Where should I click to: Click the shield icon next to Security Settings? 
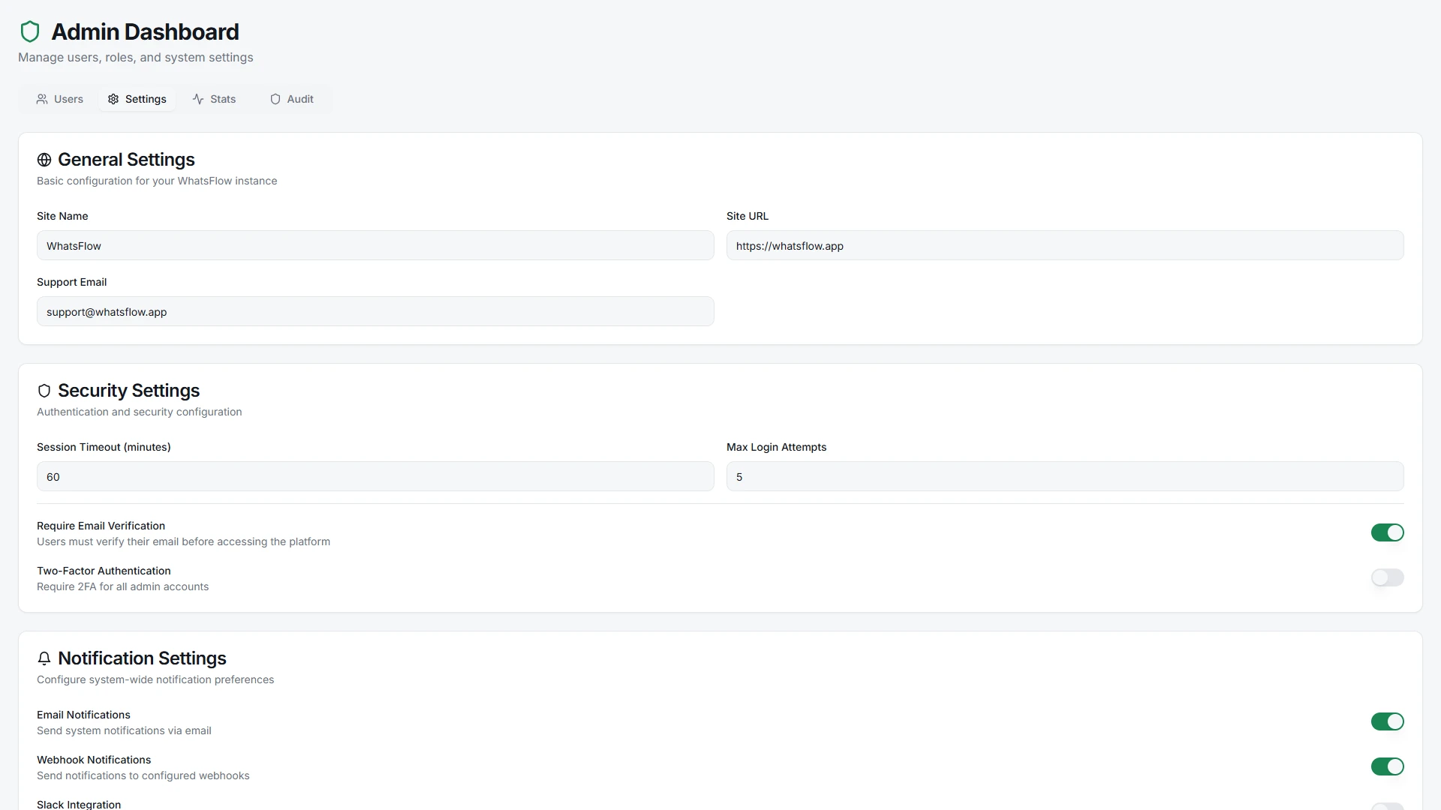[44, 391]
